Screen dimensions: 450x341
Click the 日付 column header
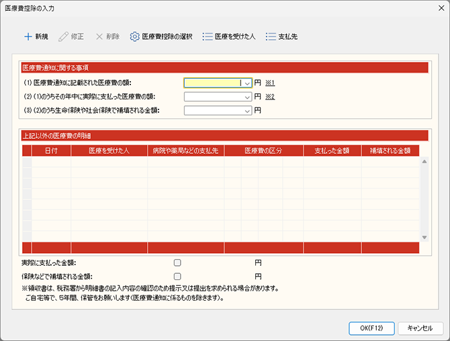[51, 150]
